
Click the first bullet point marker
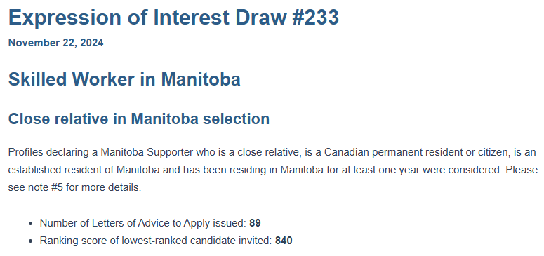tap(31, 224)
